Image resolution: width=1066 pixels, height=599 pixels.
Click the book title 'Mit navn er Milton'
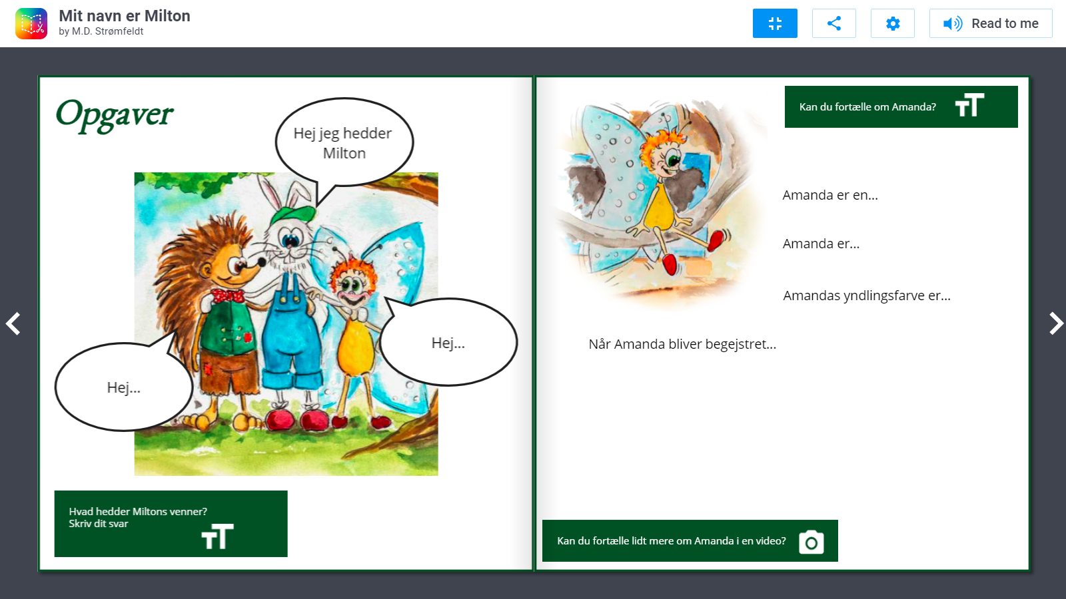(125, 16)
